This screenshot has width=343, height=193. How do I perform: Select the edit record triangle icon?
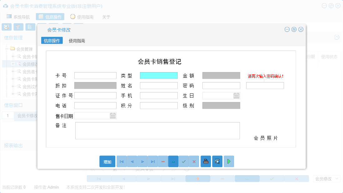coord(173,161)
